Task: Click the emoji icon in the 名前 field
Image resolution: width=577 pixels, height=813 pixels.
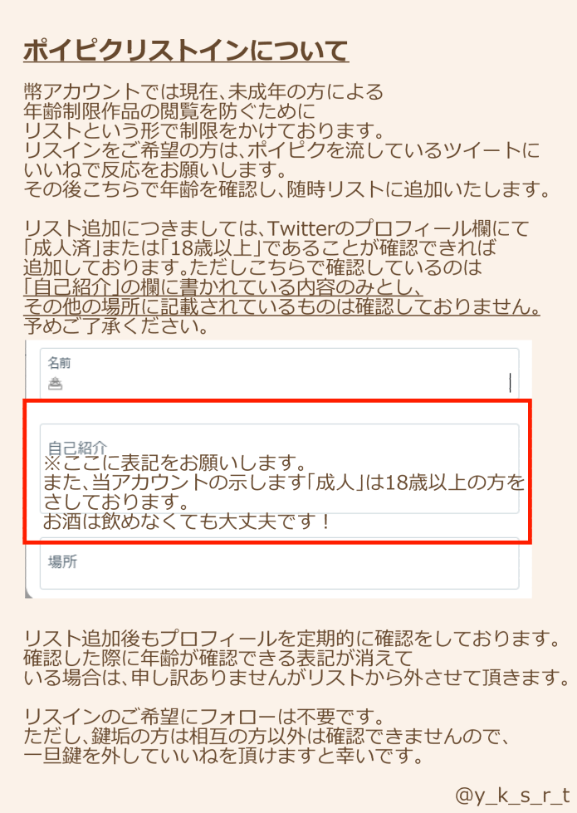Action: click(56, 383)
